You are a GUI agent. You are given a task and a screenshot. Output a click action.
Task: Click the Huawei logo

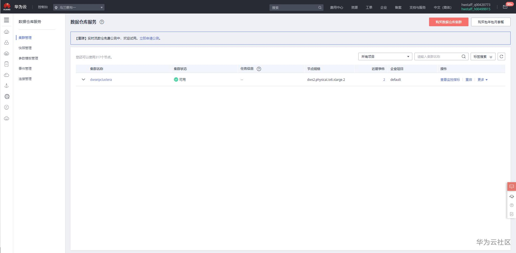pyautogui.click(x=7, y=7)
